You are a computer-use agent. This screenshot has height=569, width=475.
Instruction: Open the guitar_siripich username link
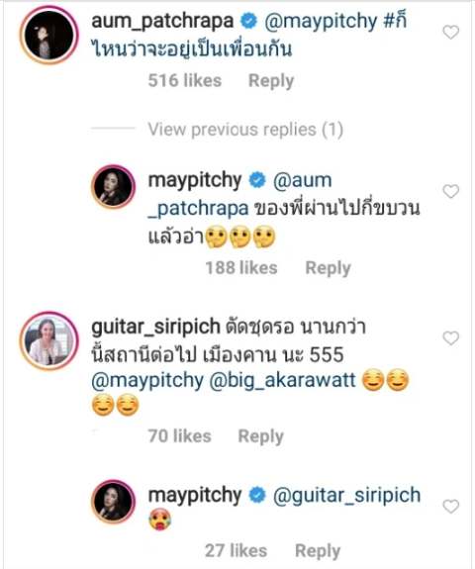tap(155, 328)
